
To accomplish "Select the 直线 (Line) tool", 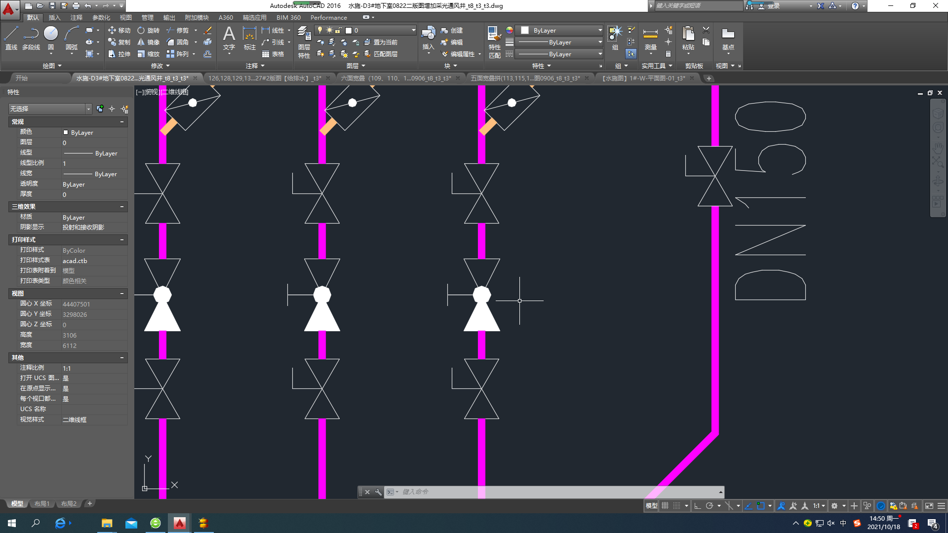I will pos(11,38).
